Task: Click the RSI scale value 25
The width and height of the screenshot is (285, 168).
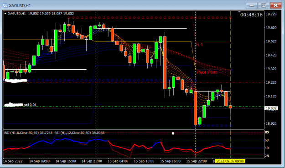Action: (267, 156)
